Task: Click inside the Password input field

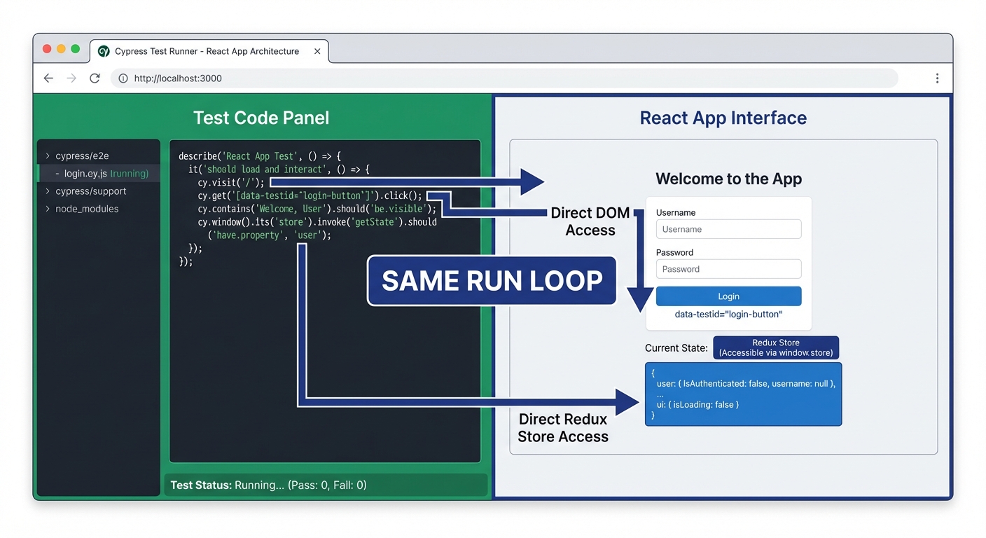Action: point(728,269)
